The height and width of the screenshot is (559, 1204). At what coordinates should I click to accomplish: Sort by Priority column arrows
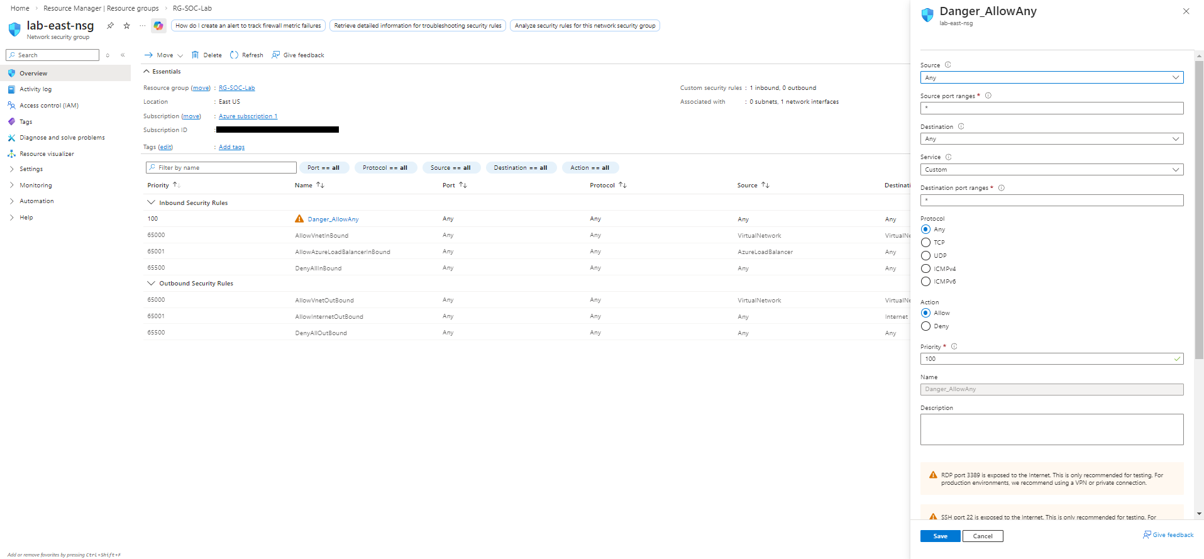(176, 185)
